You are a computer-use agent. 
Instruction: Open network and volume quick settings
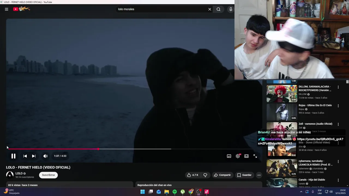coord(329,192)
